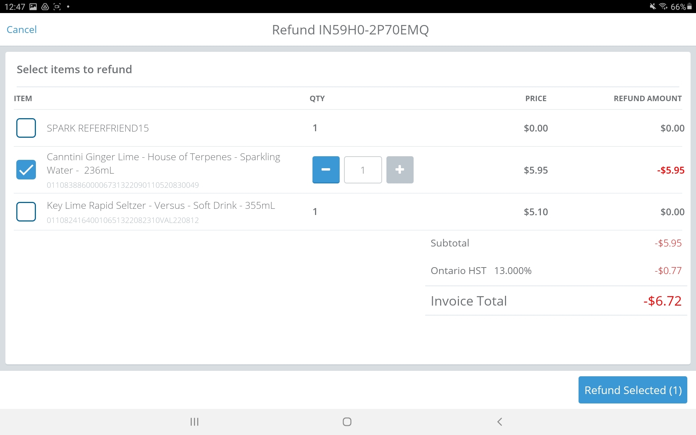Tap the gallery notification icon

33,7
